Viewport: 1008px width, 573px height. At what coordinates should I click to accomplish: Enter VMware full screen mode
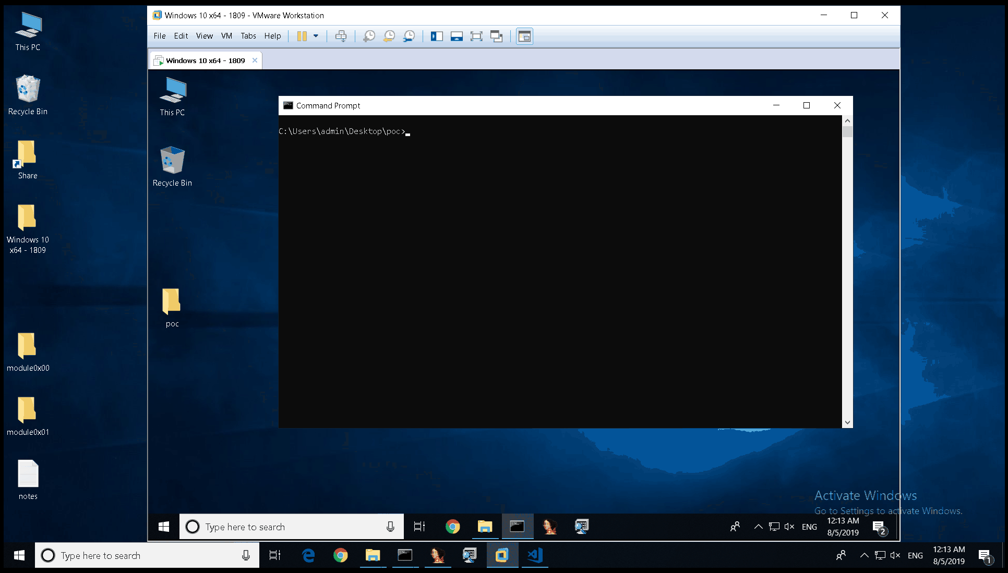coord(476,36)
